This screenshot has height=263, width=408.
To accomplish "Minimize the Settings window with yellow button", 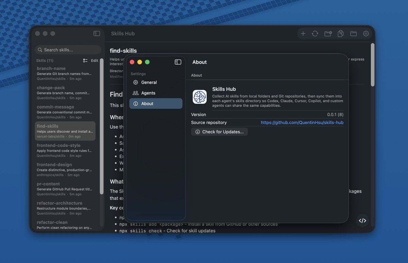I will click(x=139, y=62).
